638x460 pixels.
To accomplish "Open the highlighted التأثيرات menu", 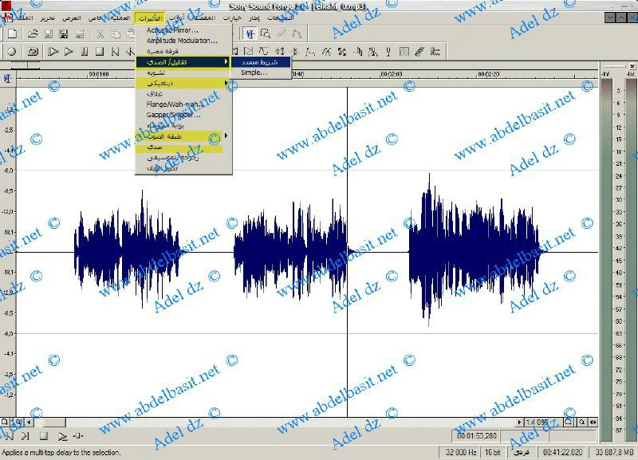I will click(x=150, y=18).
